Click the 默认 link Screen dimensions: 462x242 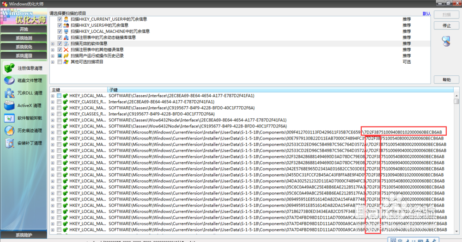426,13
